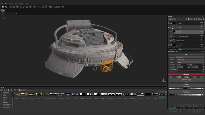
Task: Click the Material mode No Resource Selected button
Action: (187, 80)
